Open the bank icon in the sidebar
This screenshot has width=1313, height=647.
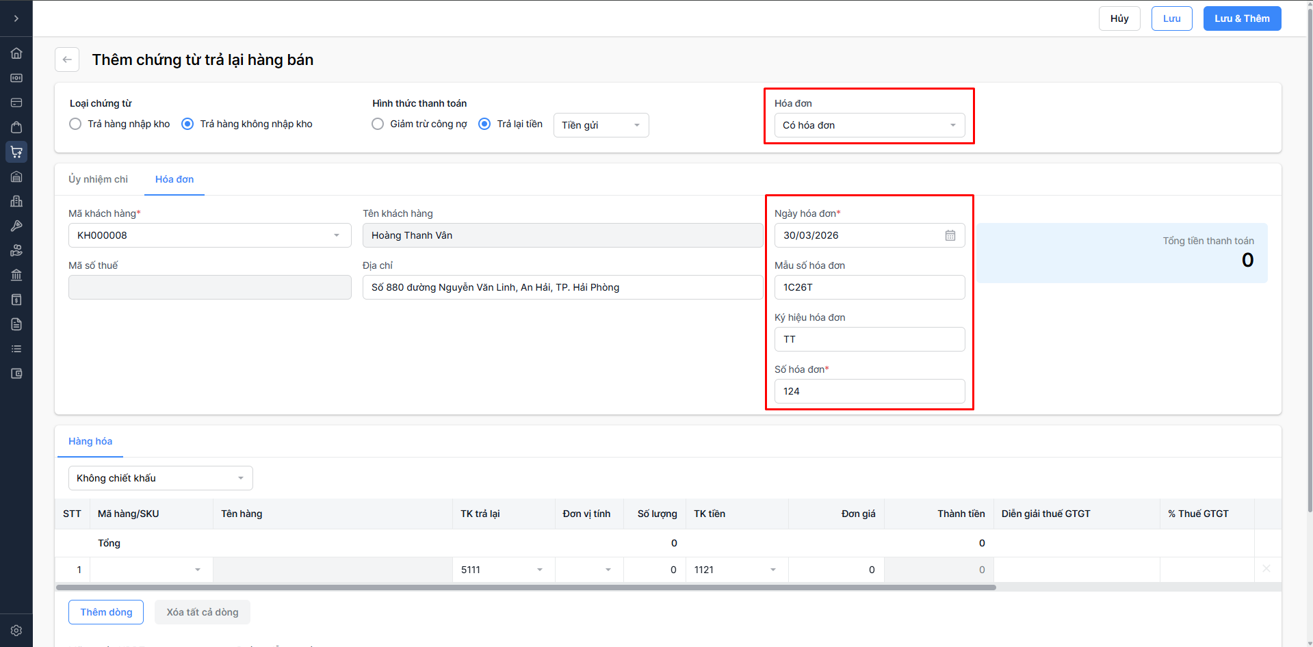coord(16,275)
